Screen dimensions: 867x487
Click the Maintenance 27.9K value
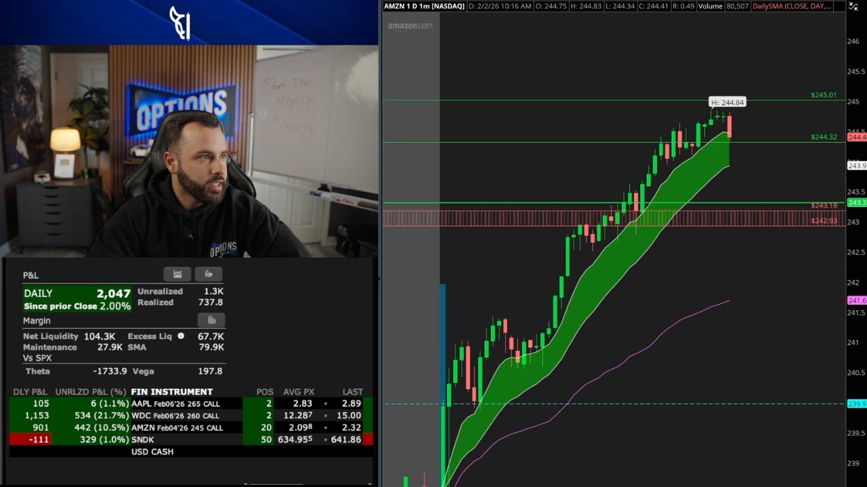(110, 347)
